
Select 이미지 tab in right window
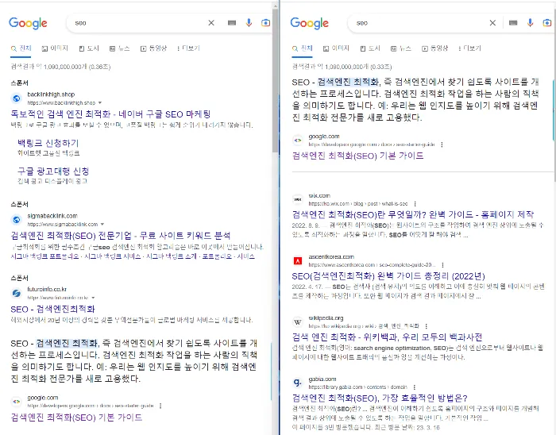(336, 48)
